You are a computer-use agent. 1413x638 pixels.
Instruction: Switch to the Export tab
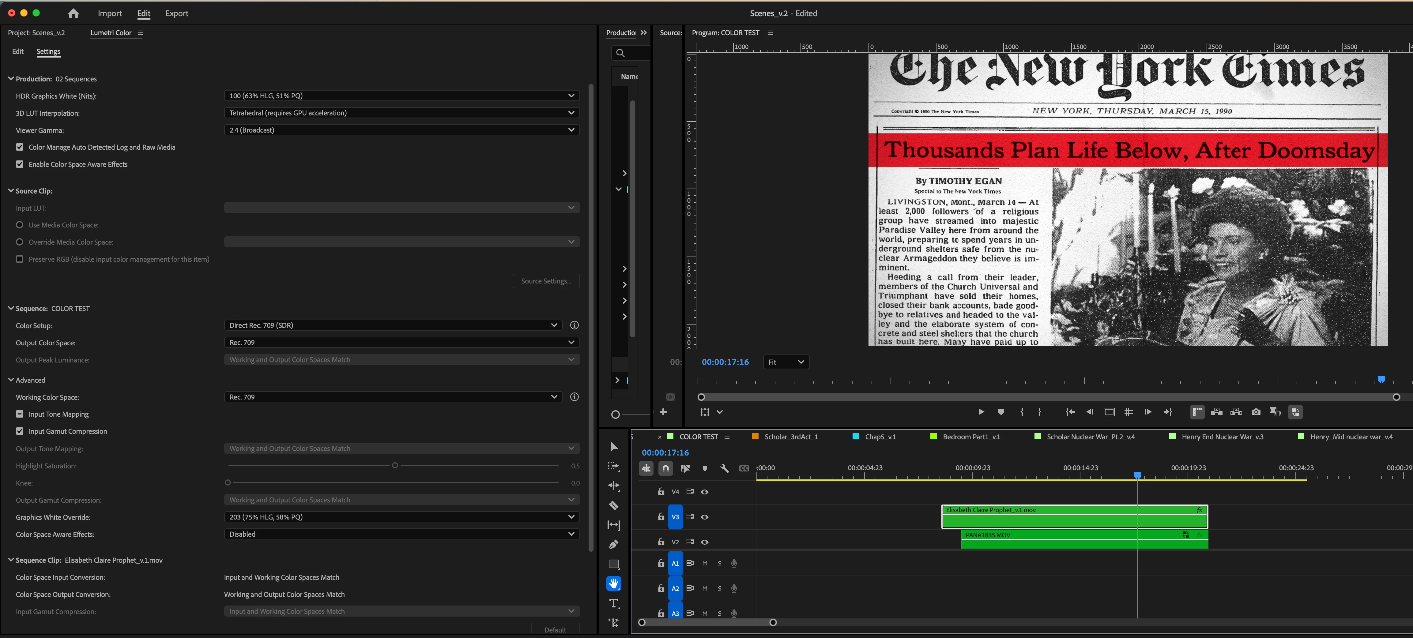(x=177, y=13)
